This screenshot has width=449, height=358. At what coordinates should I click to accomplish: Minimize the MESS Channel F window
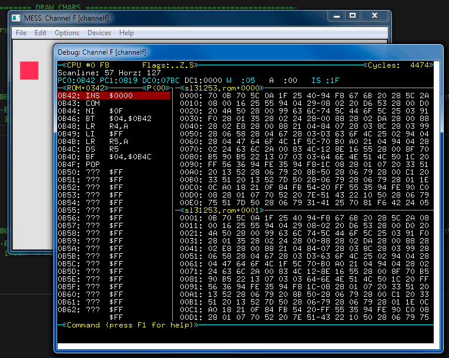click(x=337, y=16)
